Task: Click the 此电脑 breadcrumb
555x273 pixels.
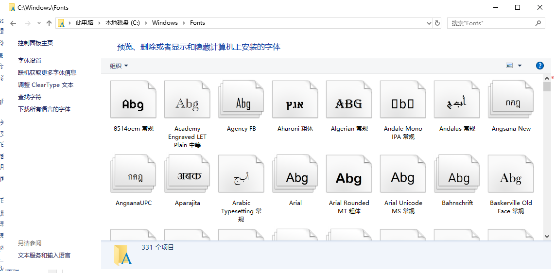Action: point(85,23)
